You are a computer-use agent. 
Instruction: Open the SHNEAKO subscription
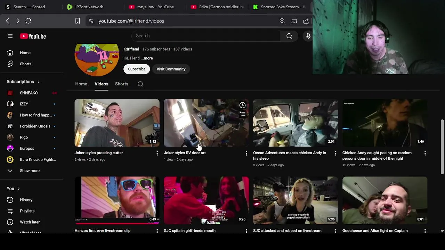click(30, 93)
